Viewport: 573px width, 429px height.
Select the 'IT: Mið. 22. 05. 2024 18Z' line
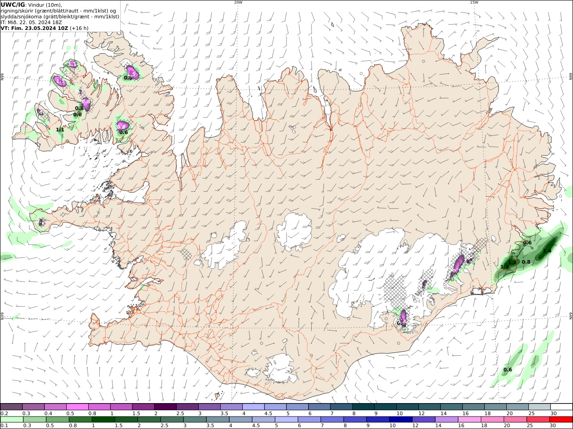pos(31,22)
